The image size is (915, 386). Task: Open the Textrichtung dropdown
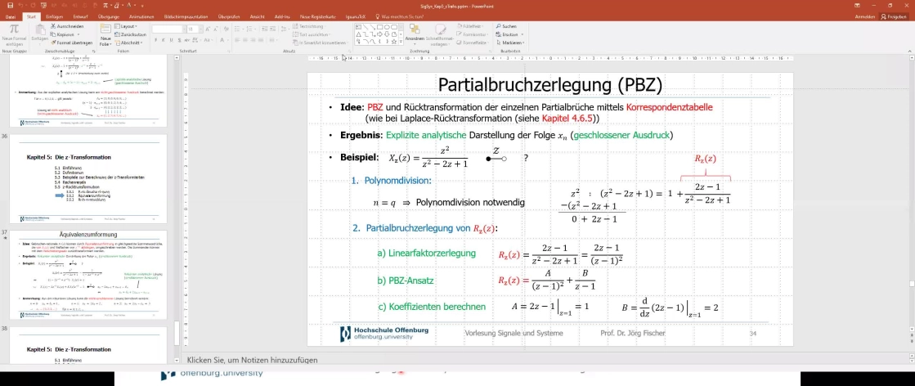point(309,26)
